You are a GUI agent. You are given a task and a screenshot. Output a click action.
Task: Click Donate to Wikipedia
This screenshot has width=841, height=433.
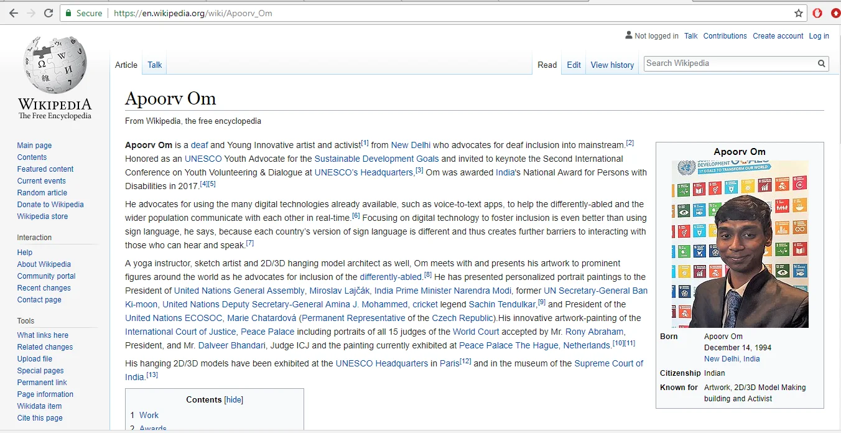[50, 205]
